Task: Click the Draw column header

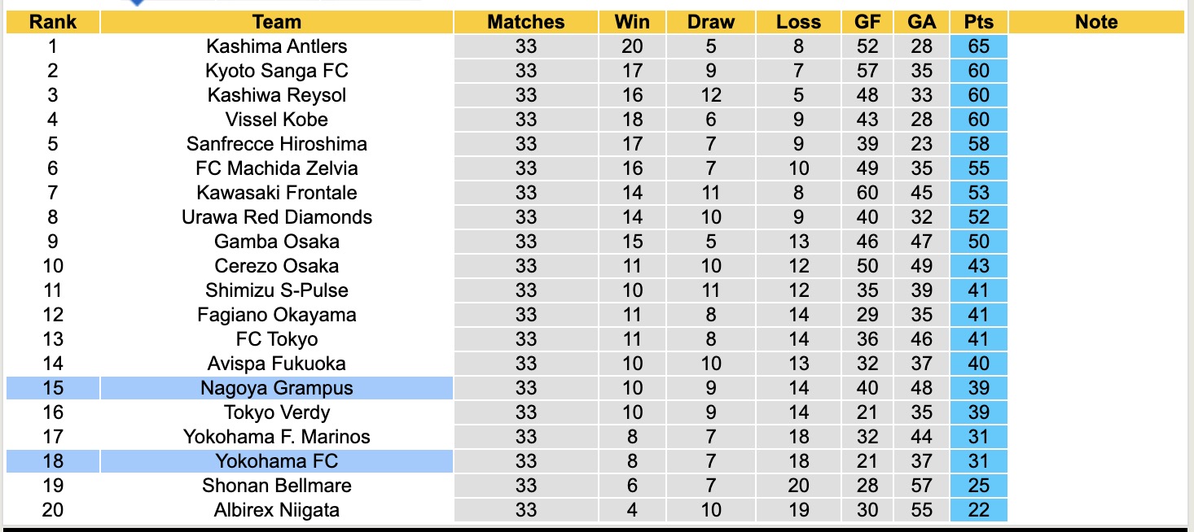Action: pos(711,22)
